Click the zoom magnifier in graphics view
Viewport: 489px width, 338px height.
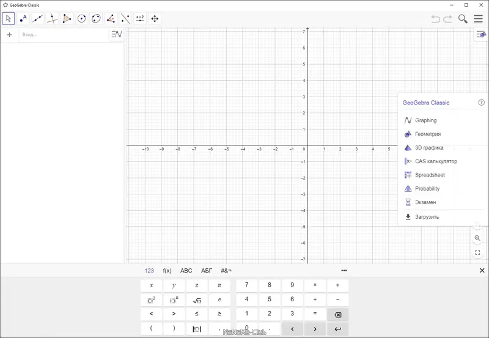(477, 238)
